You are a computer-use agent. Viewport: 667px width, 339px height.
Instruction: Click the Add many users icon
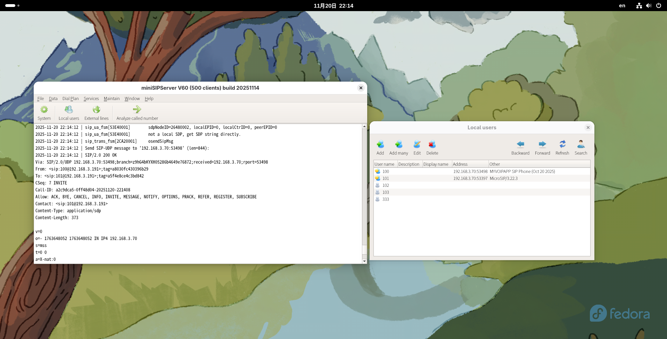[398, 148]
